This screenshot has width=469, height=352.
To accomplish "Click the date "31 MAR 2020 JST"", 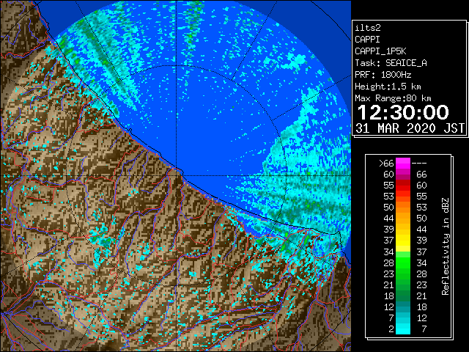I will (x=410, y=128).
